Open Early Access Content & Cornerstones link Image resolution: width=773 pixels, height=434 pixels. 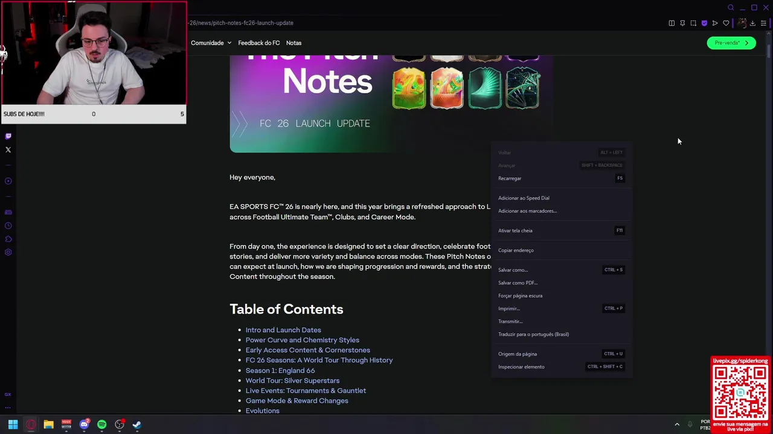pyautogui.click(x=307, y=350)
